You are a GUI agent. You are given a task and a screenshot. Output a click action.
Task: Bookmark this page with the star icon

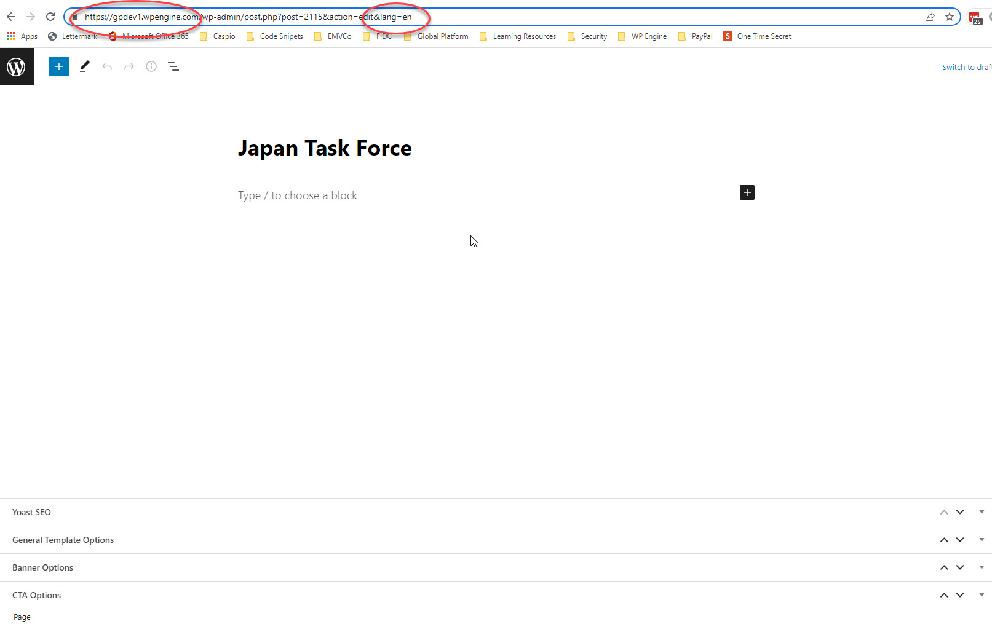click(950, 17)
